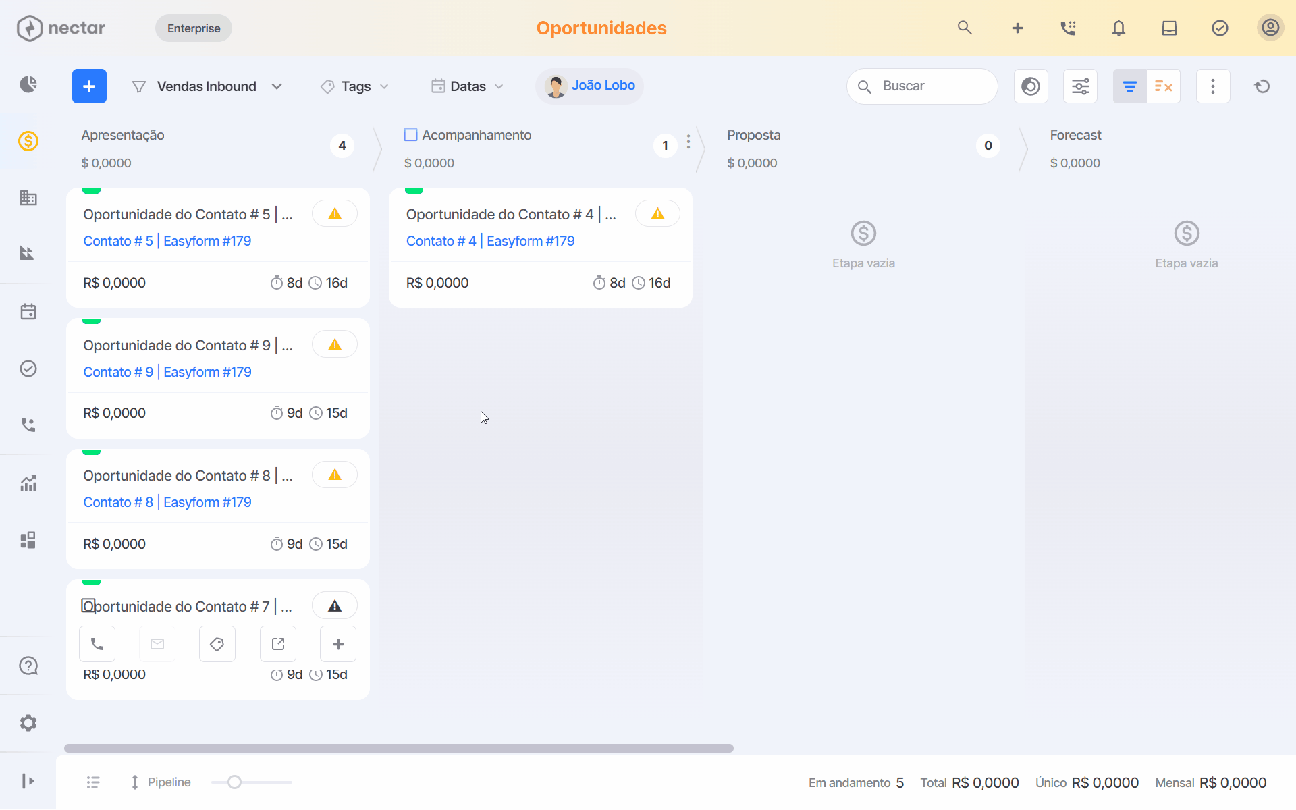This screenshot has width=1296, height=810.
Task: Check the Acompanhamento stage checkbox
Action: (x=410, y=135)
